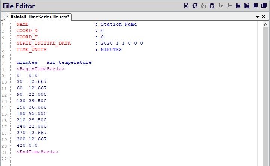The width and height of the screenshot is (270, 166).
Task: Click the 'air_temperature' column header
Action: (69, 62)
